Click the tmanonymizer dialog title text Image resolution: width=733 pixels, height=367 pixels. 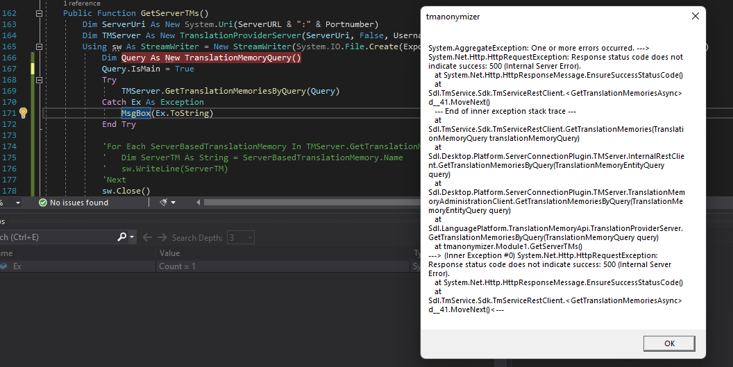(453, 17)
